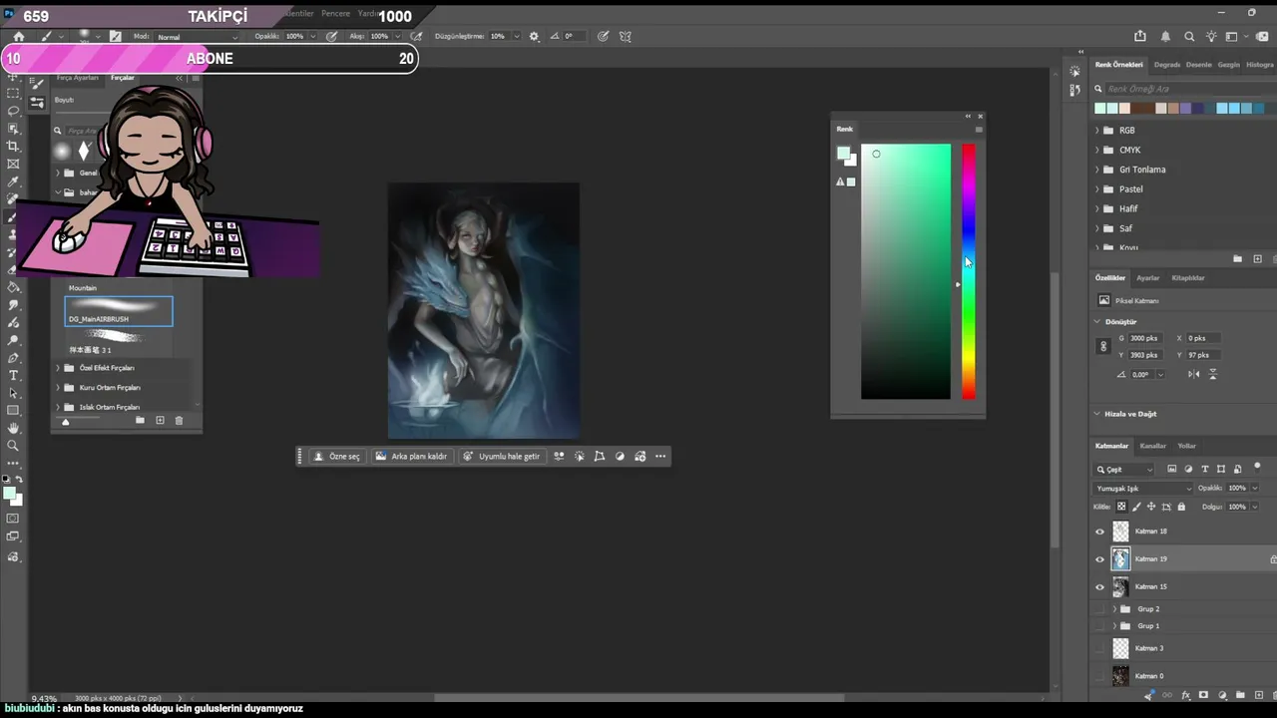
Task: Click Arka planı kaldır button
Action: [x=411, y=457]
